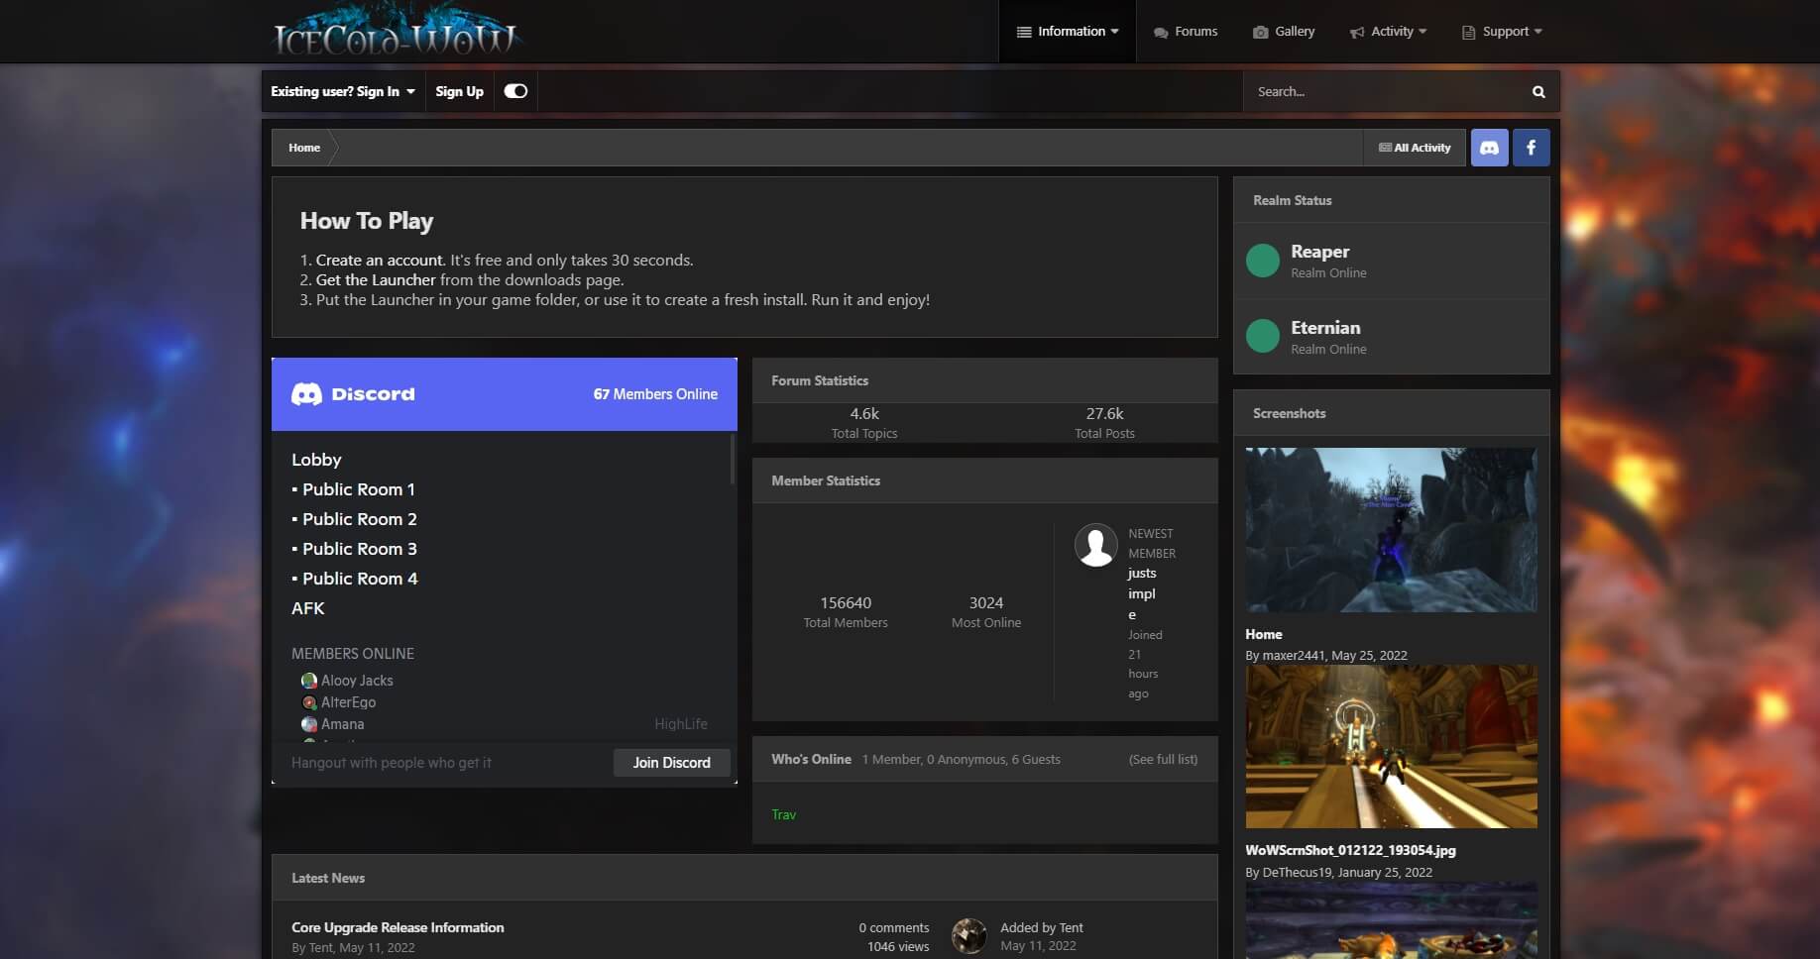Click 3024 Most Online stat
The height and width of the screenshot is (959, 1820).
[986, 612]
